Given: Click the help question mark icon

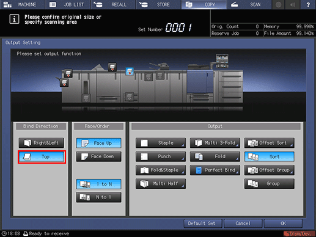Looking at the screenshot, I should point(308,5).
